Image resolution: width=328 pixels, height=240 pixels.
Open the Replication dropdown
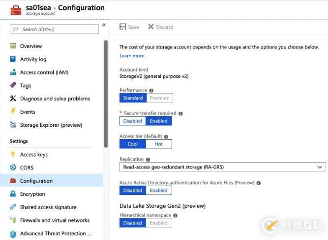(222, 167)
